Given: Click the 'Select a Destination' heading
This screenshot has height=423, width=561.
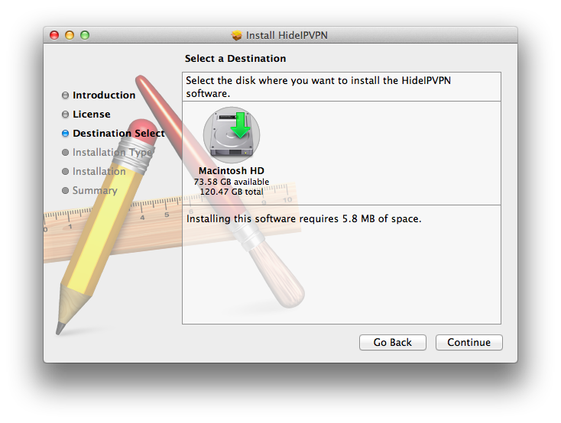Looking at the screenshot, I should (x=235, y=58).
